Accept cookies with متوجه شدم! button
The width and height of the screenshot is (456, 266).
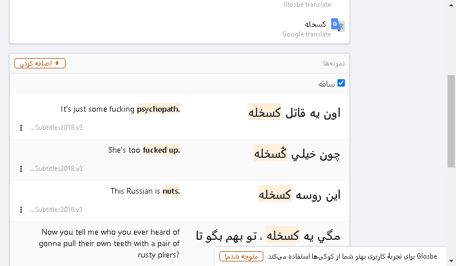[x=241, y=256]
